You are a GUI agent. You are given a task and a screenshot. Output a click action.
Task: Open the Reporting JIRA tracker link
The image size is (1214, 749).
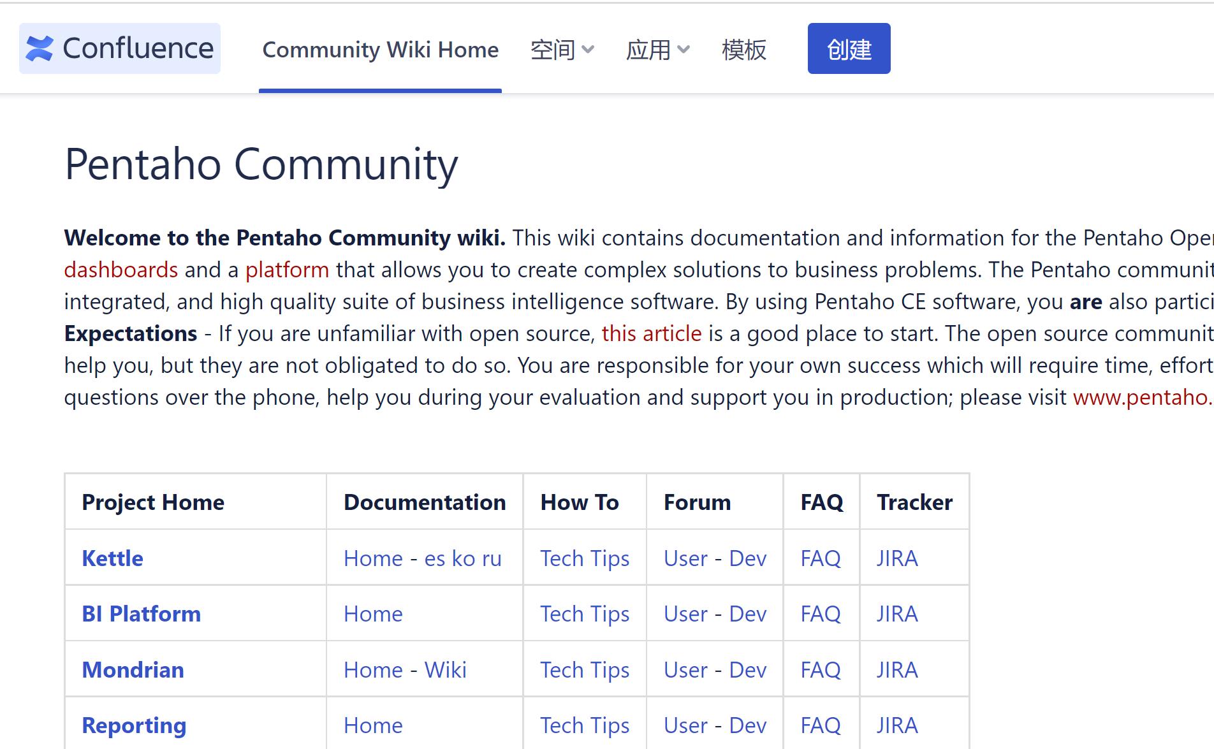click(897, 725)
